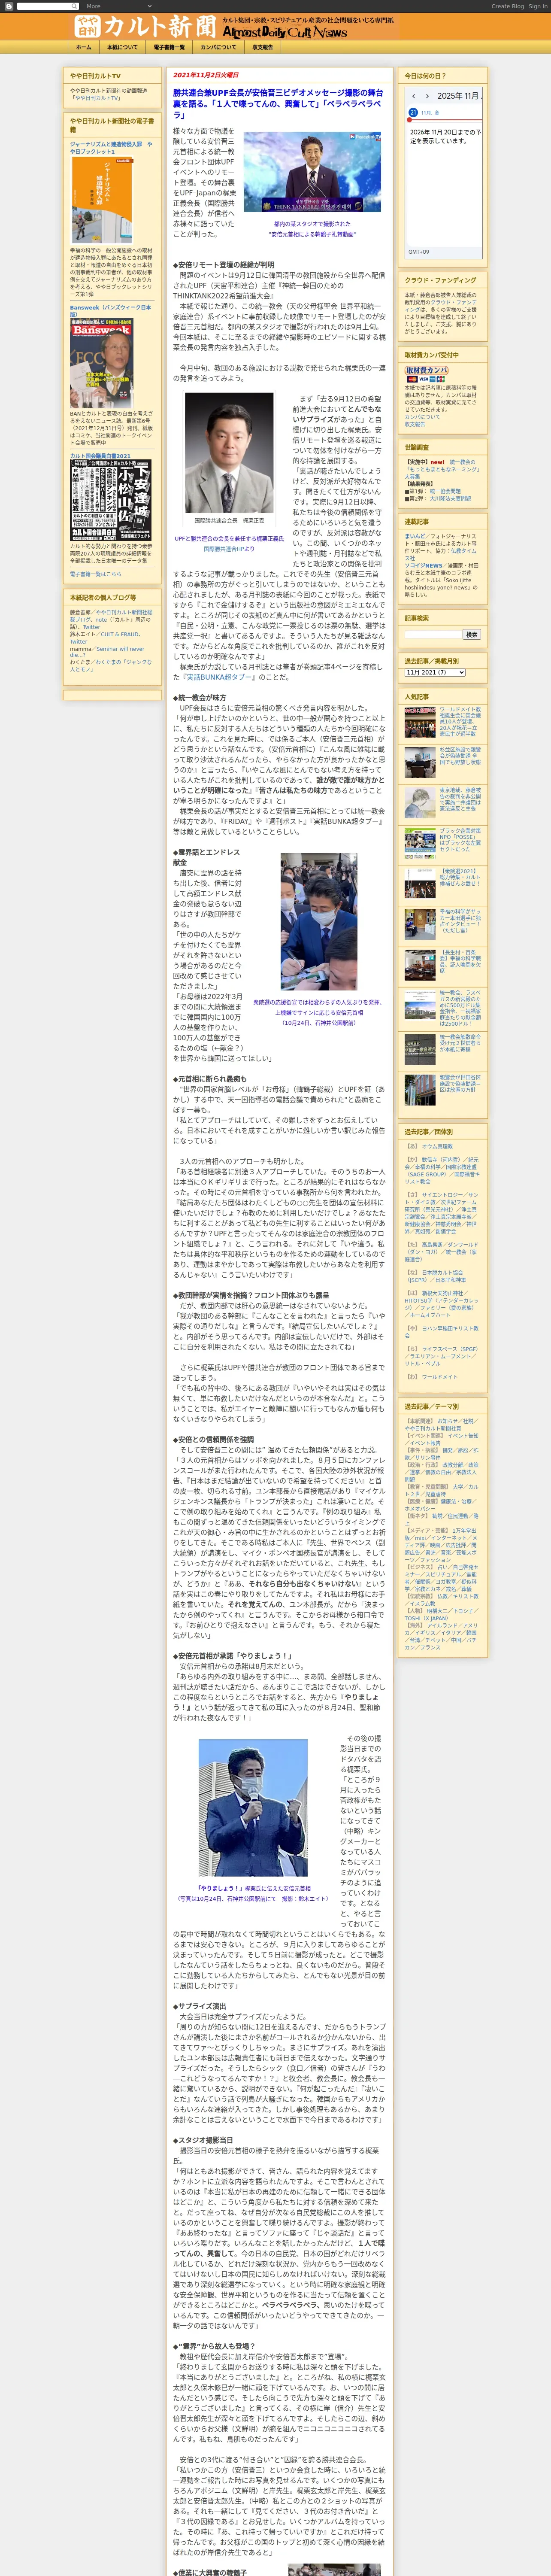
Task: Click into the 記事検索 search field
Action: (433, 634)
